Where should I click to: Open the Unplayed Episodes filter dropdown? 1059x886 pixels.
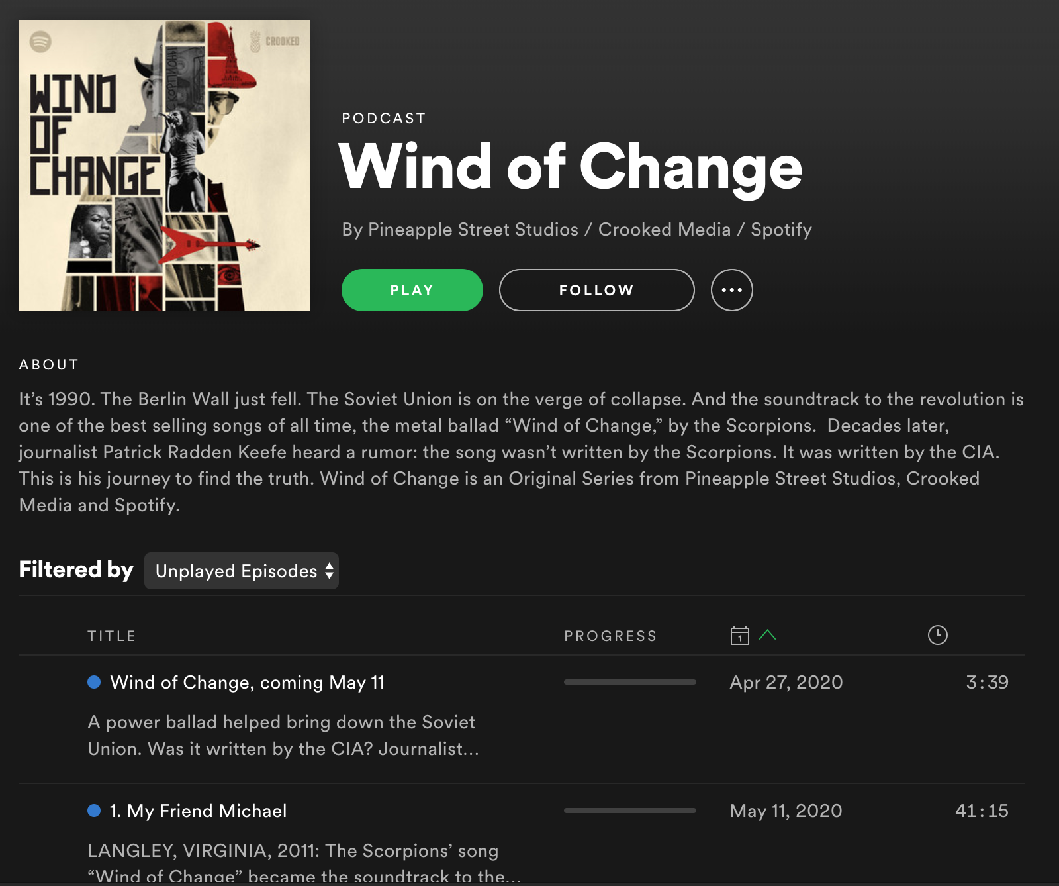[242, 571]
